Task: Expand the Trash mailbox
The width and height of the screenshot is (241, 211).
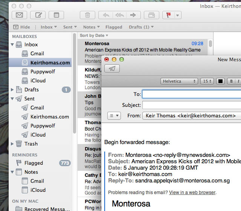Action: pos(12,144)
